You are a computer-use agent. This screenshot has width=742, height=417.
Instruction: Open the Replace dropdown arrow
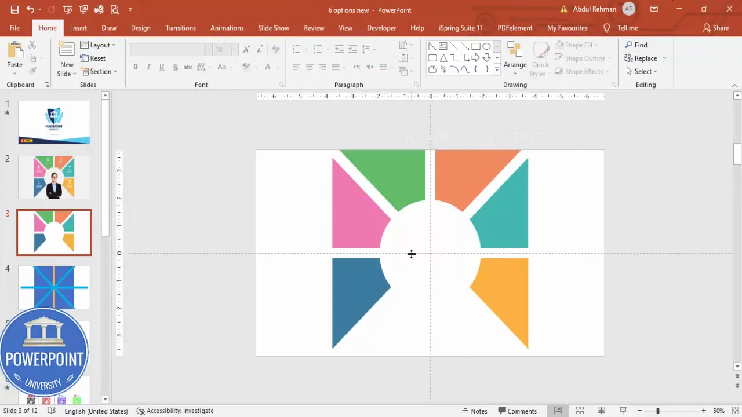(x=665, y=58)
